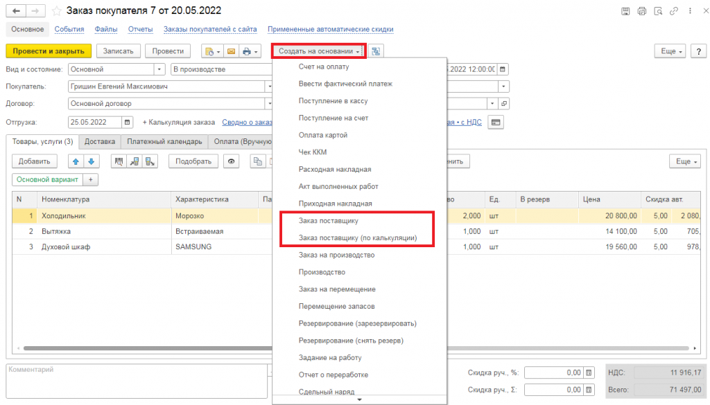Image resolution: width=710 pixels, height=405 pixels.
Task: Open the print dropdown in toolbar
Action: pos(250,51)
